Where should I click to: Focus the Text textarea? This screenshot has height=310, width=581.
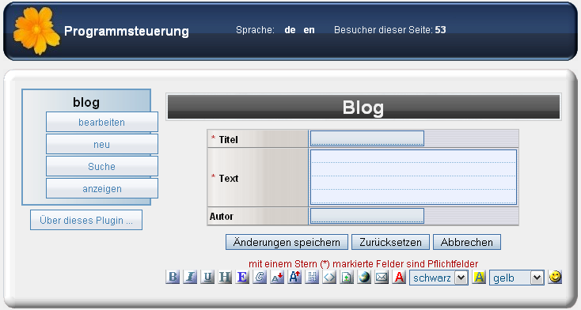[413, 177]
